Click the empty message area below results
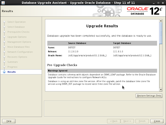166x125 pixels. [x=104, y=109]
